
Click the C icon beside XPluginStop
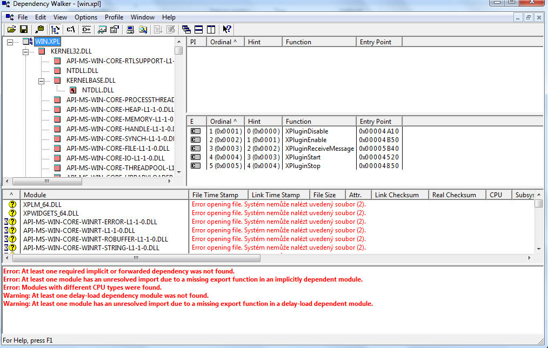[195, 166]
